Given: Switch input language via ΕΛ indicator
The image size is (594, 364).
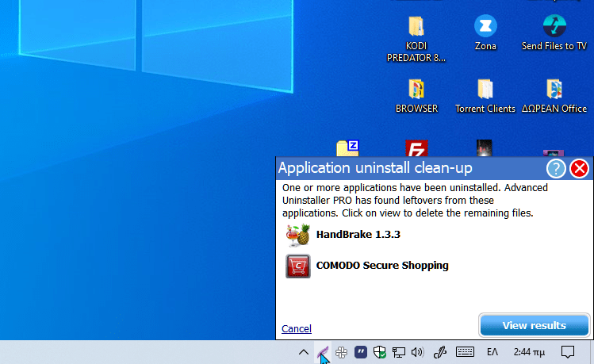Looking at the screenshot, I should tap(492, 352).
